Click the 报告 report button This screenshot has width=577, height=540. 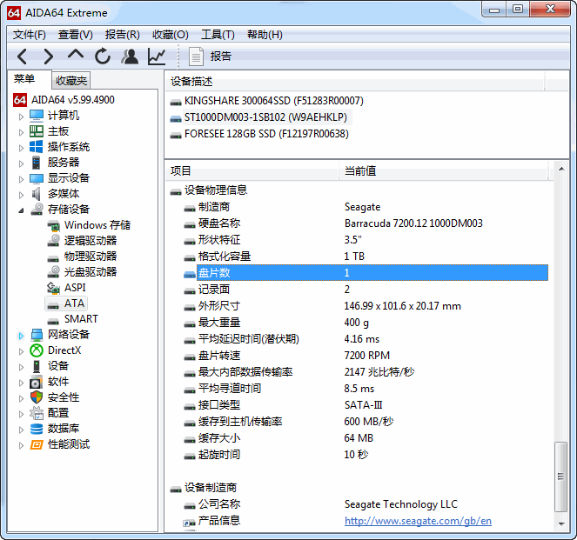pyautogui.click(x=210, y=57)
